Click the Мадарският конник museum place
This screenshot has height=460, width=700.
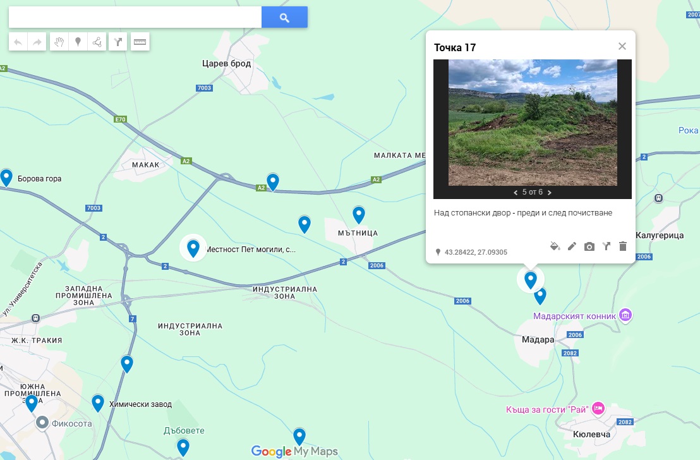pyautogui.click(x=625, y=315)
